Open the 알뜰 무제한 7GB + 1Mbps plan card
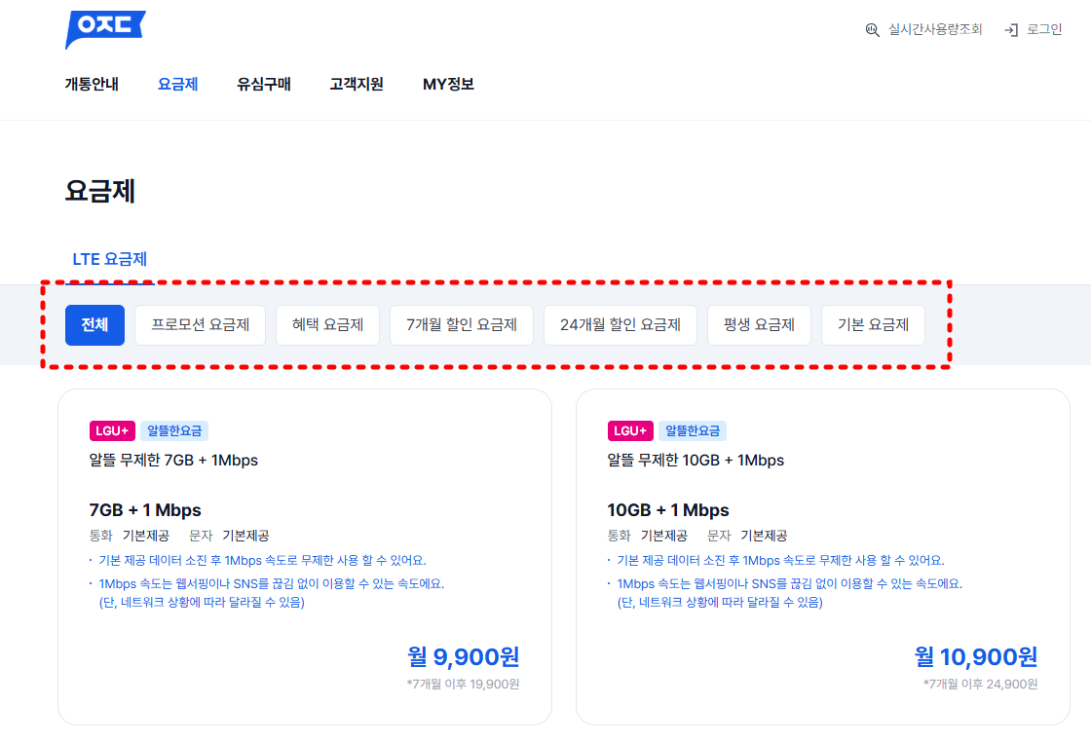1091x743 pixels. [x=304, y=556]
